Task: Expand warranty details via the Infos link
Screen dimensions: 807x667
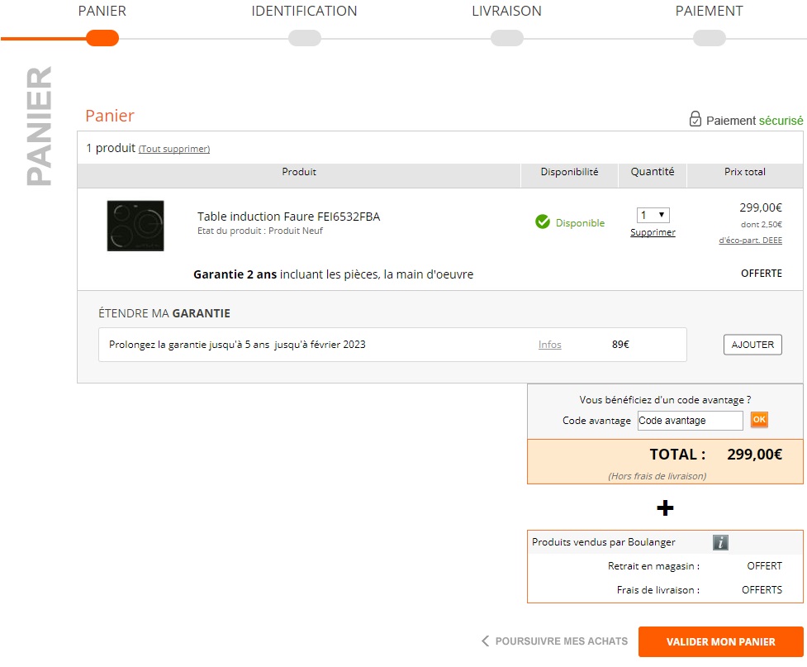Action: (x=549, y=345)
